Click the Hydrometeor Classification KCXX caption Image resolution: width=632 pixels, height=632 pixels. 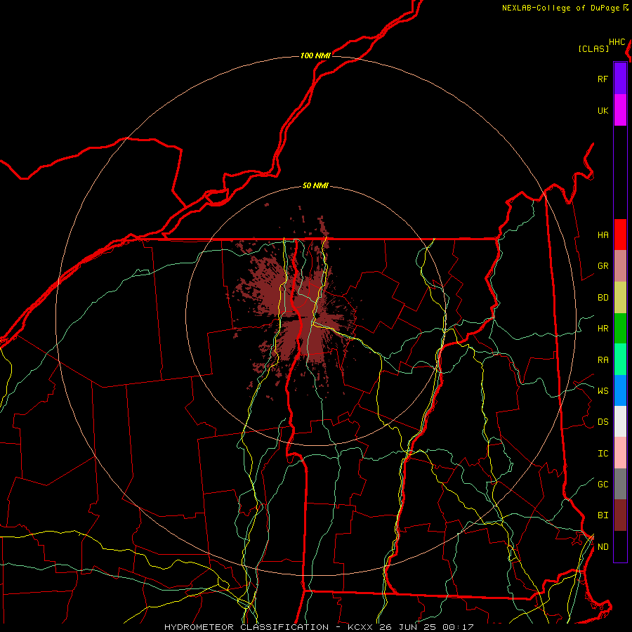pyautogui.click(x=319, y=627)
